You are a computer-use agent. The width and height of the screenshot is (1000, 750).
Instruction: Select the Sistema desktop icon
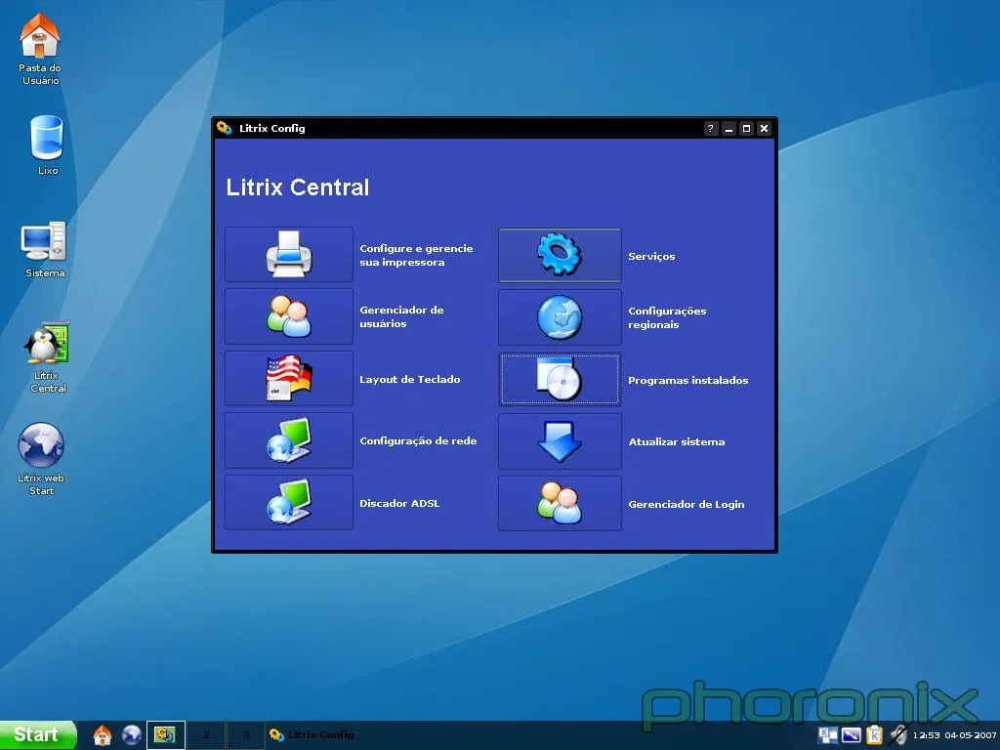[45, 249]
